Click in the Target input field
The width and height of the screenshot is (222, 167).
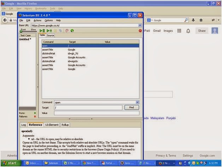(88, 108)
